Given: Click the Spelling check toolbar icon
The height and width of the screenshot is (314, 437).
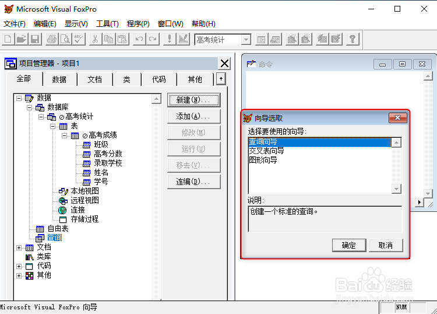Looking at the screenshot, I should click(x=79, y=39).
